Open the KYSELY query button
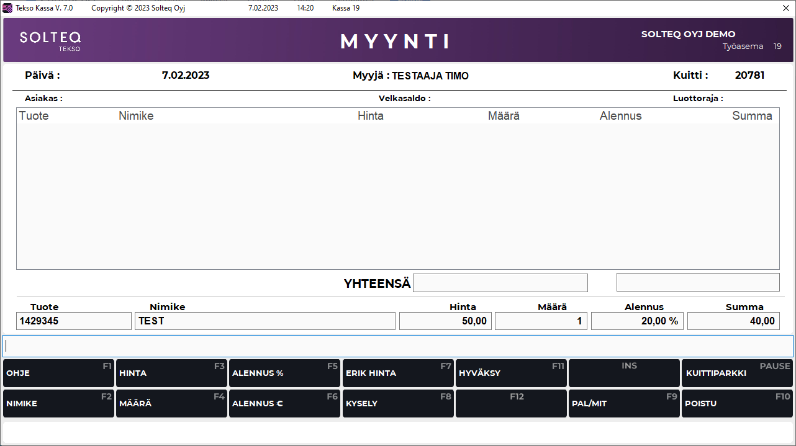 pos(398,403)
